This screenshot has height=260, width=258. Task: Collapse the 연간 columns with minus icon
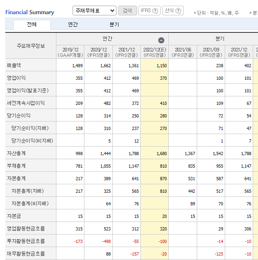(161, 40)
